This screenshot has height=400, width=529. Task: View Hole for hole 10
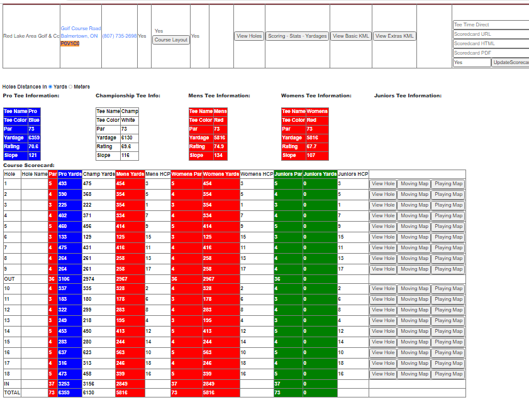383,289
